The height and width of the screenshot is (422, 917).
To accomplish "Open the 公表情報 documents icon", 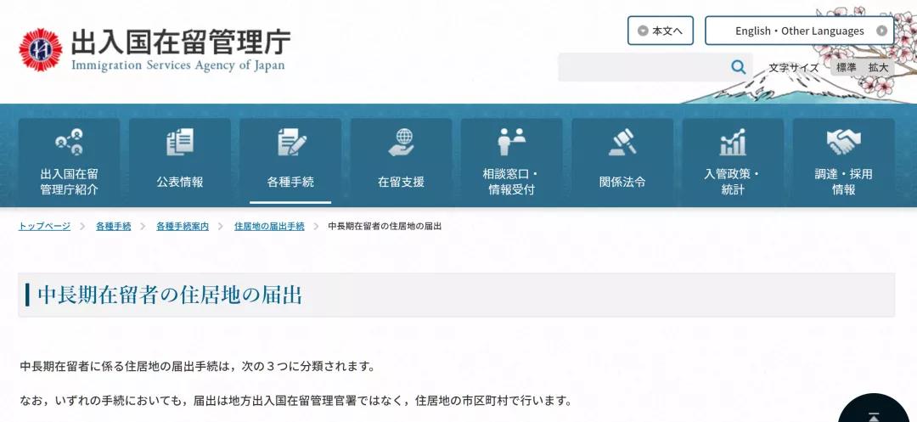I will click(179, 142).
